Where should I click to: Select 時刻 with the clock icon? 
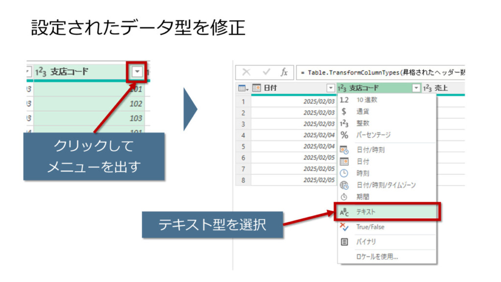363,173
